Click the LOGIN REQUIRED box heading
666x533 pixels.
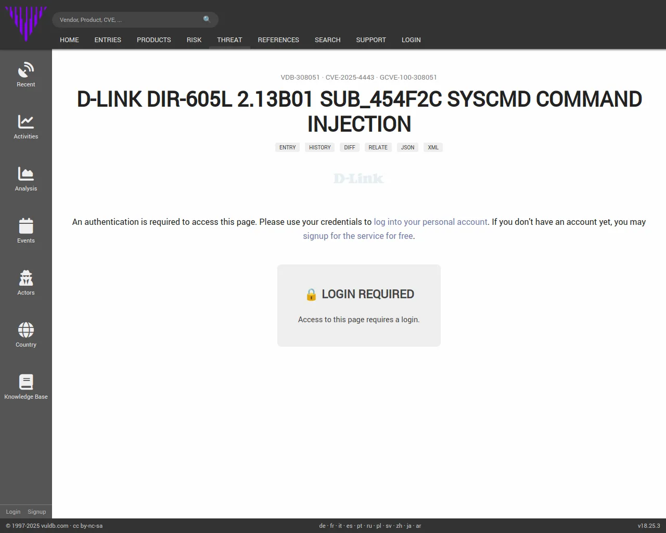(359, 294)
